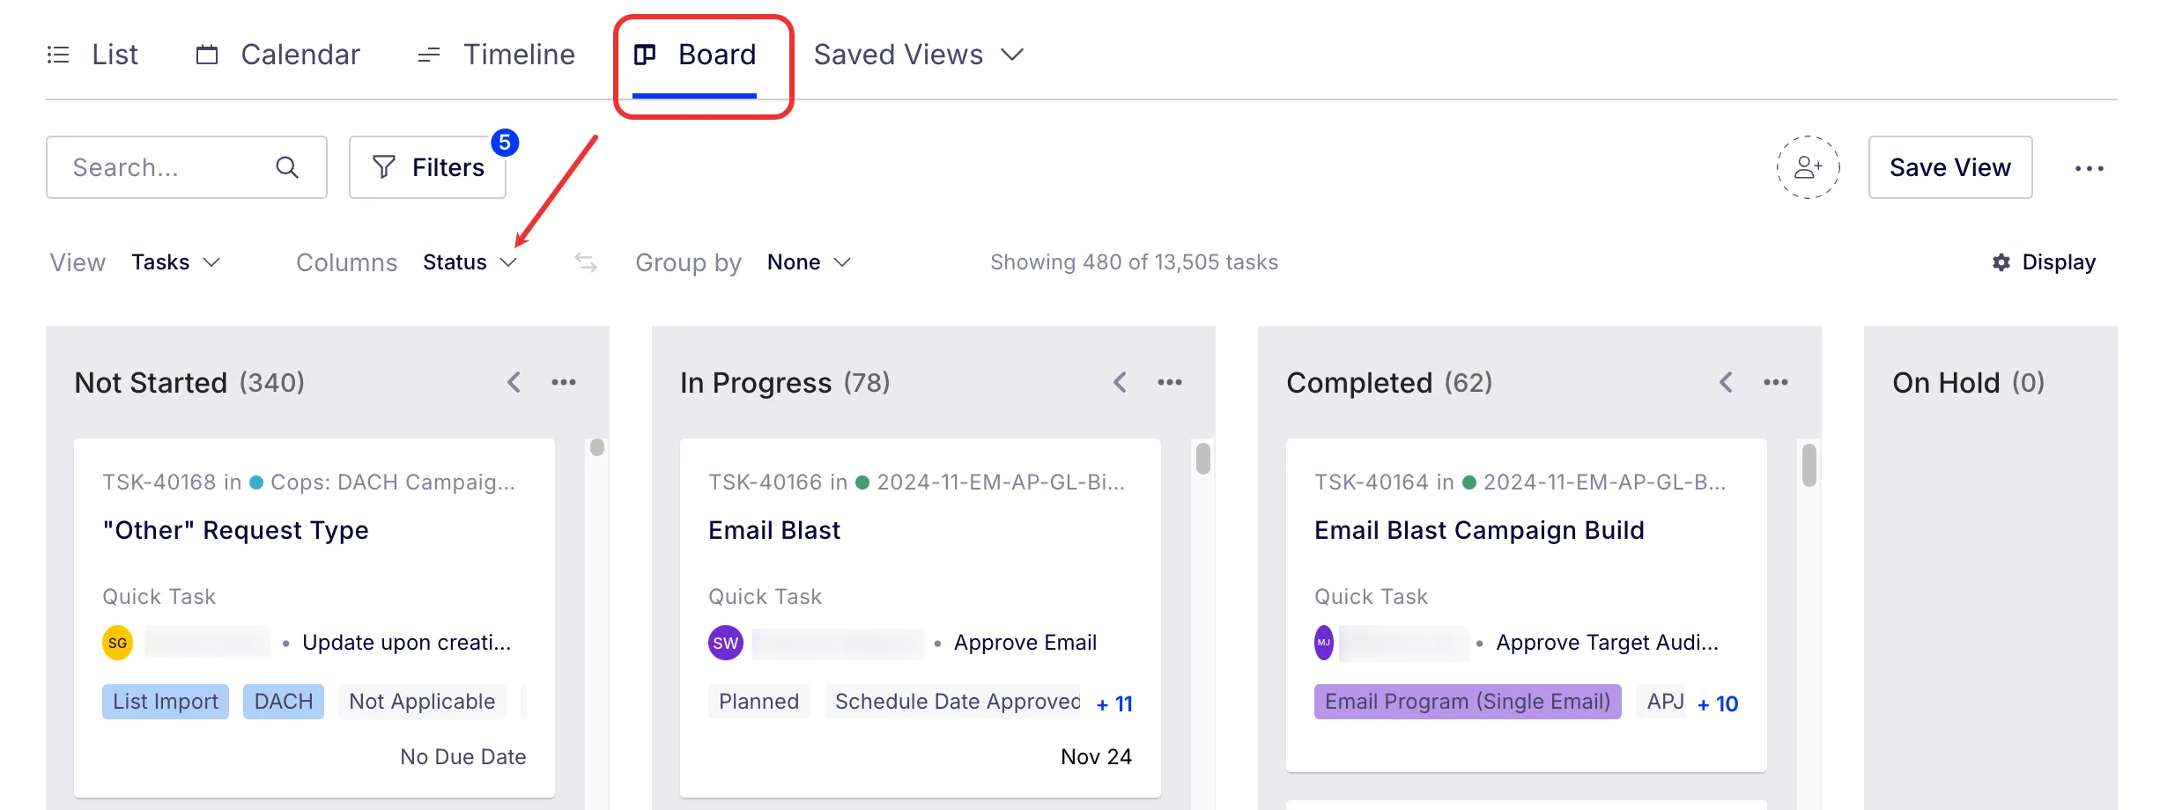
Task: Click the swap columns arrows icon
Action: click(x=586, y=262)
